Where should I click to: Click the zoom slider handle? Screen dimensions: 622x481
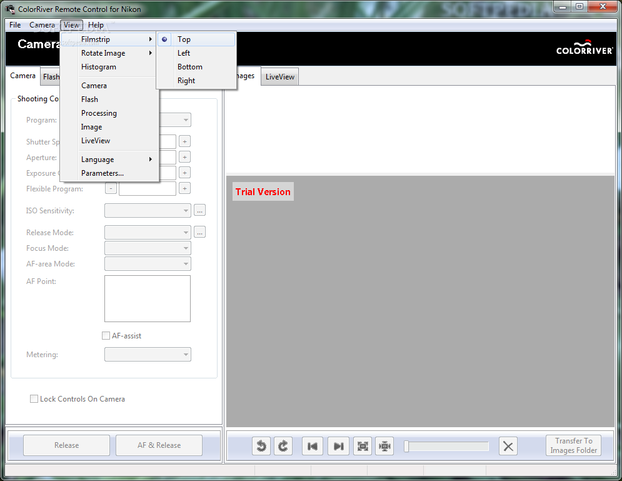click(406, 446)
